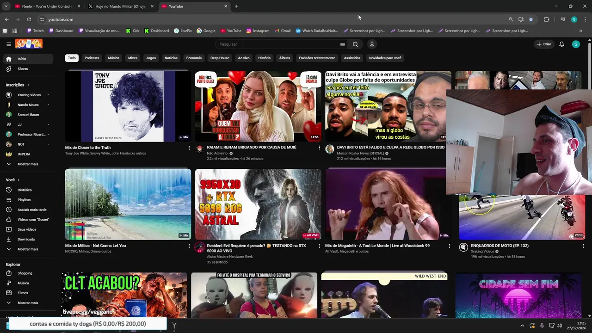Show hidden system tray icons
The height and width of the screenshot is (333, 592).
click(522, 326)
